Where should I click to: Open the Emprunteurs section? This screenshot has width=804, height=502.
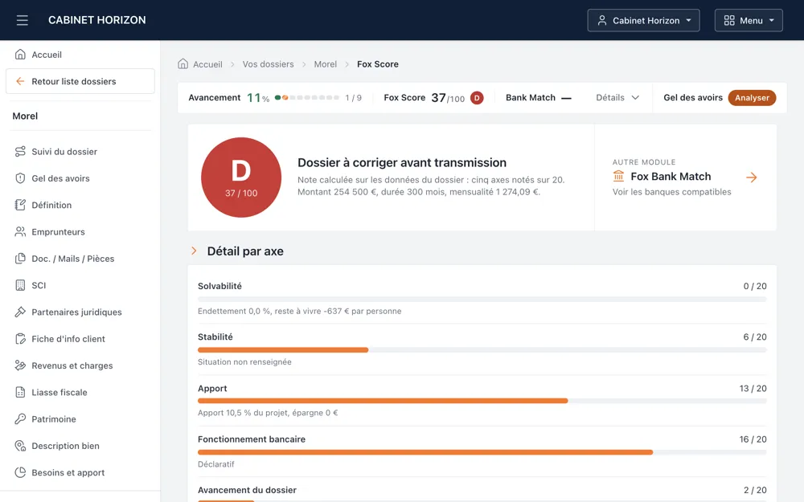tap(58, 231)
